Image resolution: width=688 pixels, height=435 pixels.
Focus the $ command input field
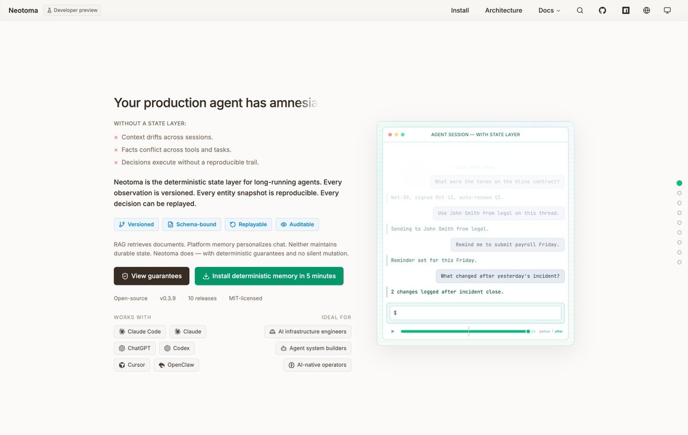[475, 313]
